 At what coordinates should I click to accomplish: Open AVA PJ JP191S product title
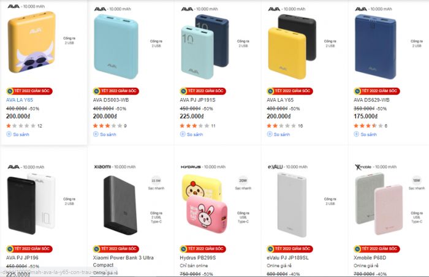coord(197,100)
